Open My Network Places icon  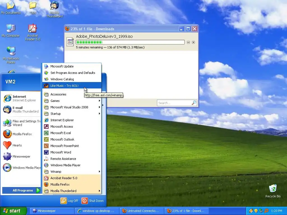(11, 55)
